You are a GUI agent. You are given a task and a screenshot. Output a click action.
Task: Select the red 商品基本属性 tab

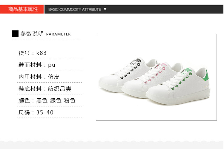click(x=22, y=9)
